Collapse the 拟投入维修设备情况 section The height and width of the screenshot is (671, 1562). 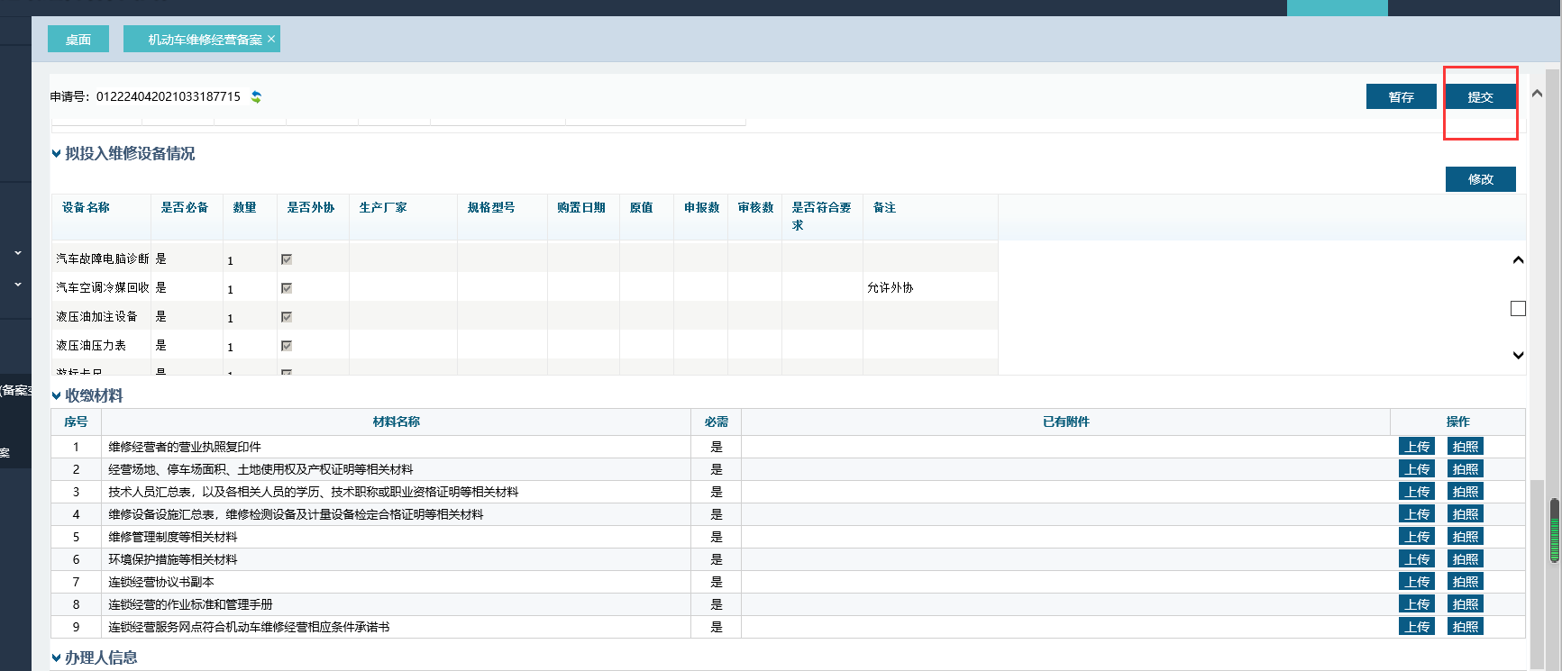57,154
